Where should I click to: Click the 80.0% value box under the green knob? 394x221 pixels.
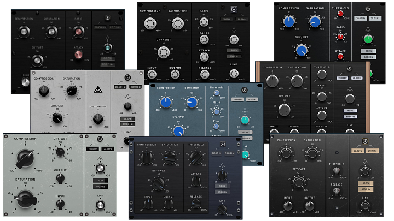click(x=367, y=51)
